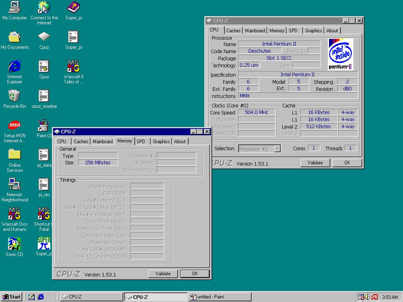Click the Deschutes code name value

260,51
